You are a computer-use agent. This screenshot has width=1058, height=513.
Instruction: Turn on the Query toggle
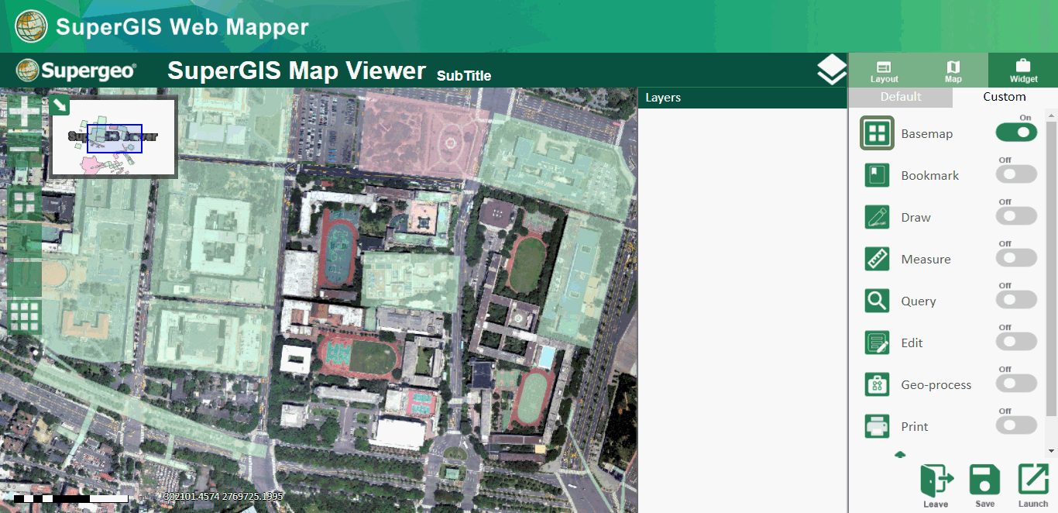point(1016,299)
